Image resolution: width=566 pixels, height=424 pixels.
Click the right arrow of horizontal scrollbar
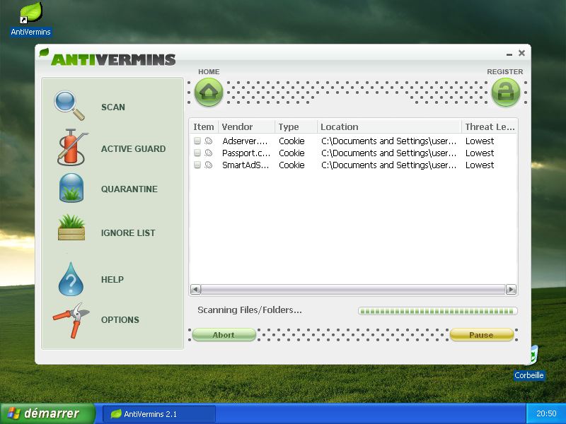pyautogui.click(x=511, y=289)
